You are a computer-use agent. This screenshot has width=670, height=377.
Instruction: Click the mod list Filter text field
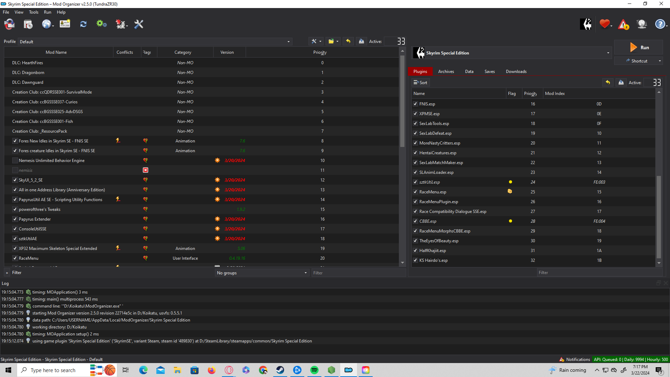(x=358, y=273)
